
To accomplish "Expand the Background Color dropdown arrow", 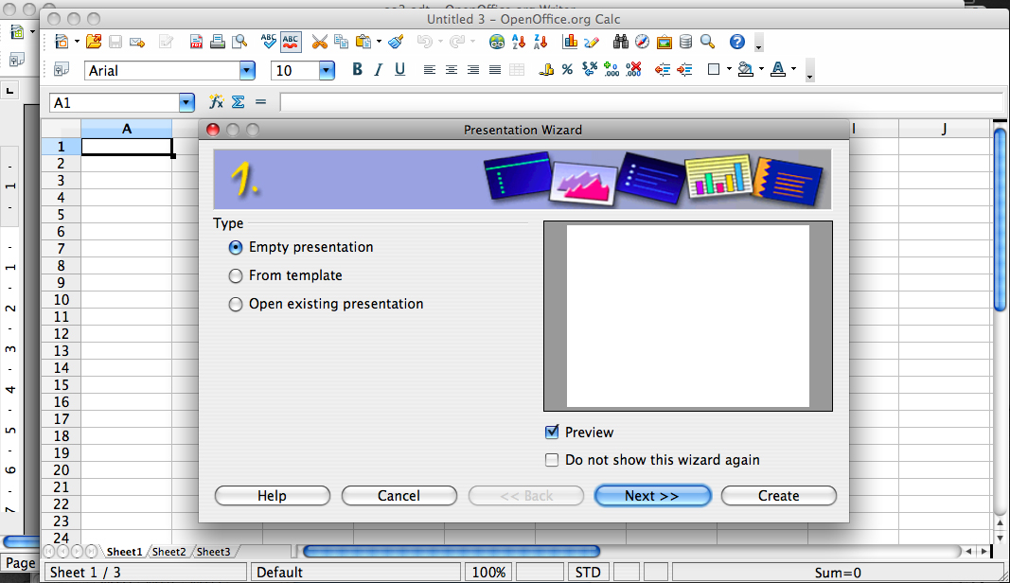I will tap(761, 70).
